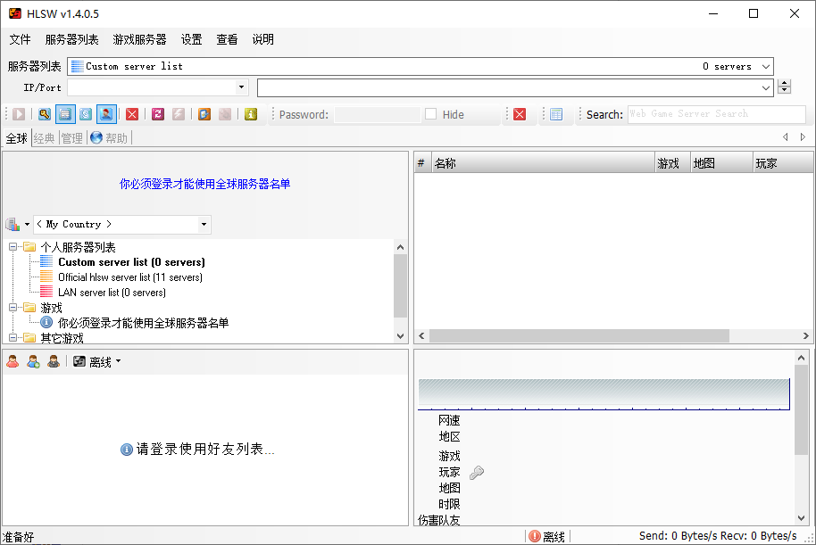Image resolution: width=816 pixels, height=545 pixels.
Task: Click the faded pink icon before info
Action: point(225,114)
